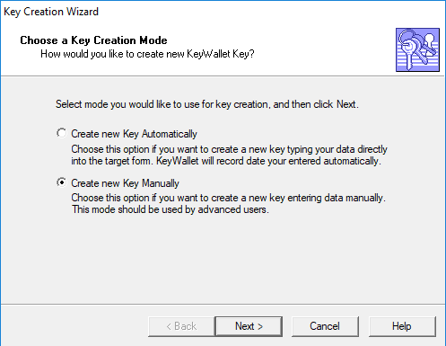Image resolution: width=446 pixels, height=346 pixels.
Task: Open Help for the wizard
Action: pyautogui.click(x=402, y=326)
